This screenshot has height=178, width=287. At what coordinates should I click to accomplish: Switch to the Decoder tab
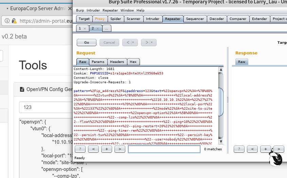(216, 19)
